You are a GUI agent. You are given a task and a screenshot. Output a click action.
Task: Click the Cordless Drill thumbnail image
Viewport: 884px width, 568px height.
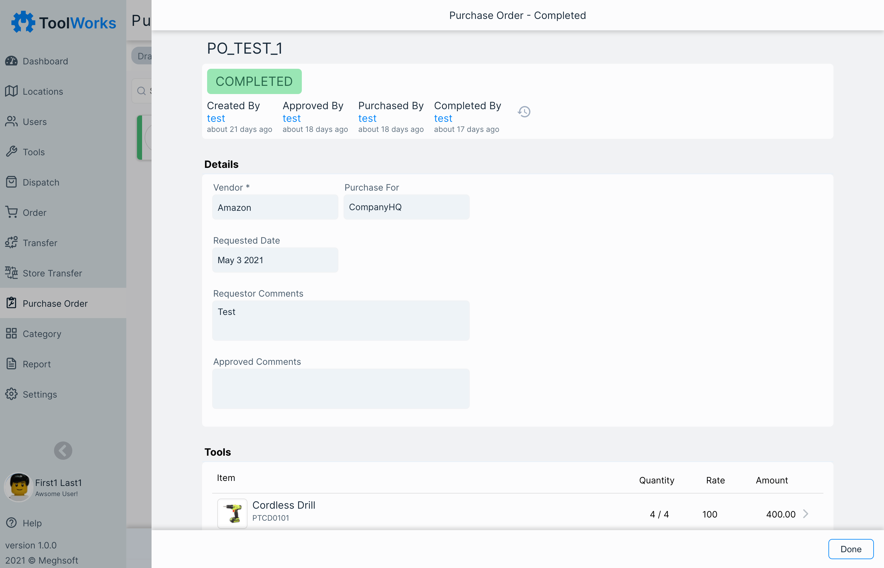[x=232, y=513]
